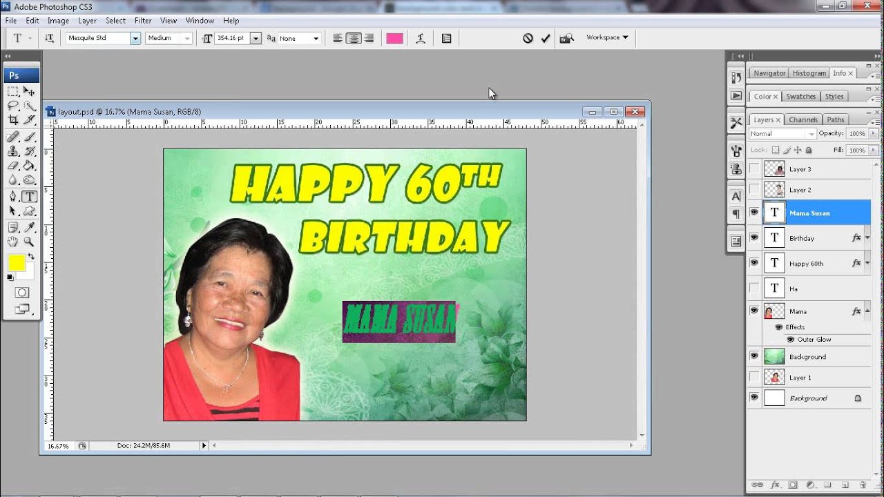Image resolution: width=884 pixels, height=497 pixels.
Task: Select the Custom Shape tool
Action: pos(29,211)
